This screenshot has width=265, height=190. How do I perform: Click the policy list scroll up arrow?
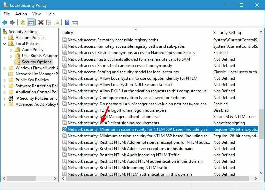click(261, 32)
